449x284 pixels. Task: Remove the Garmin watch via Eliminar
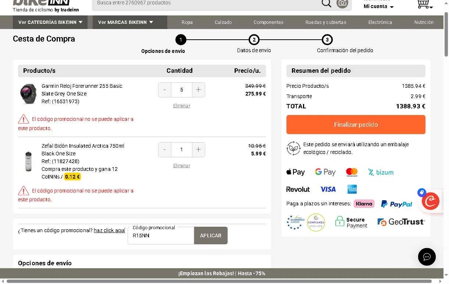point(182,106)
